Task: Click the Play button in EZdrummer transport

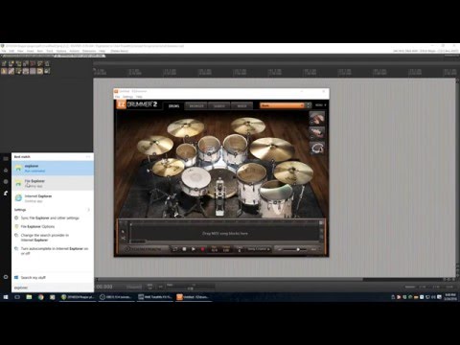Action: click(x=194, y=249)
